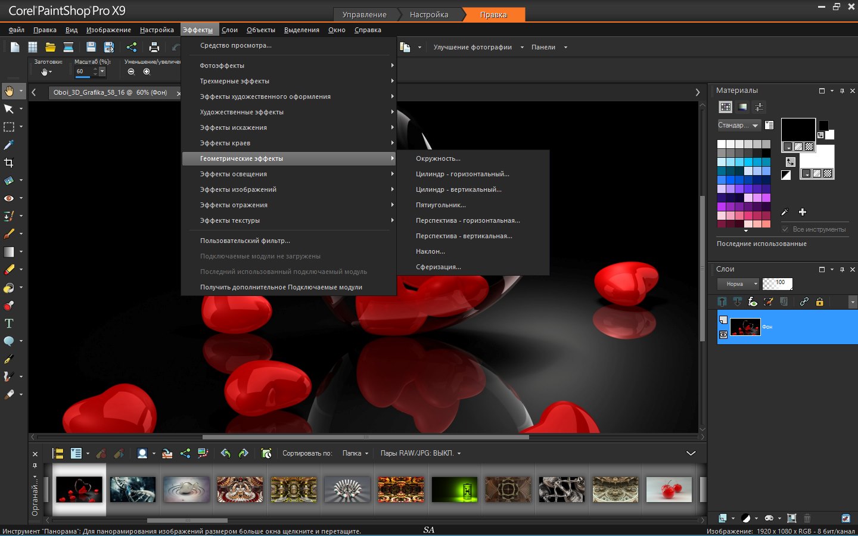Click the Scanner import icon
The height and width of the screenshot is (536, 858).
tap(69, 47)
